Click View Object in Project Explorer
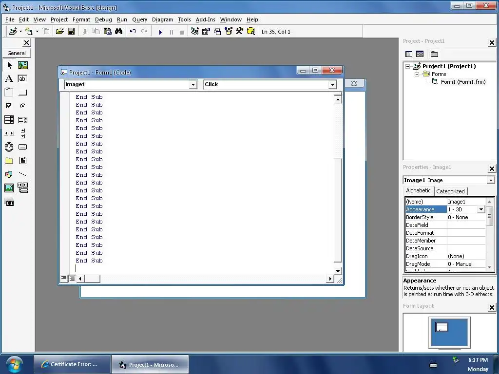 point(420,54)
